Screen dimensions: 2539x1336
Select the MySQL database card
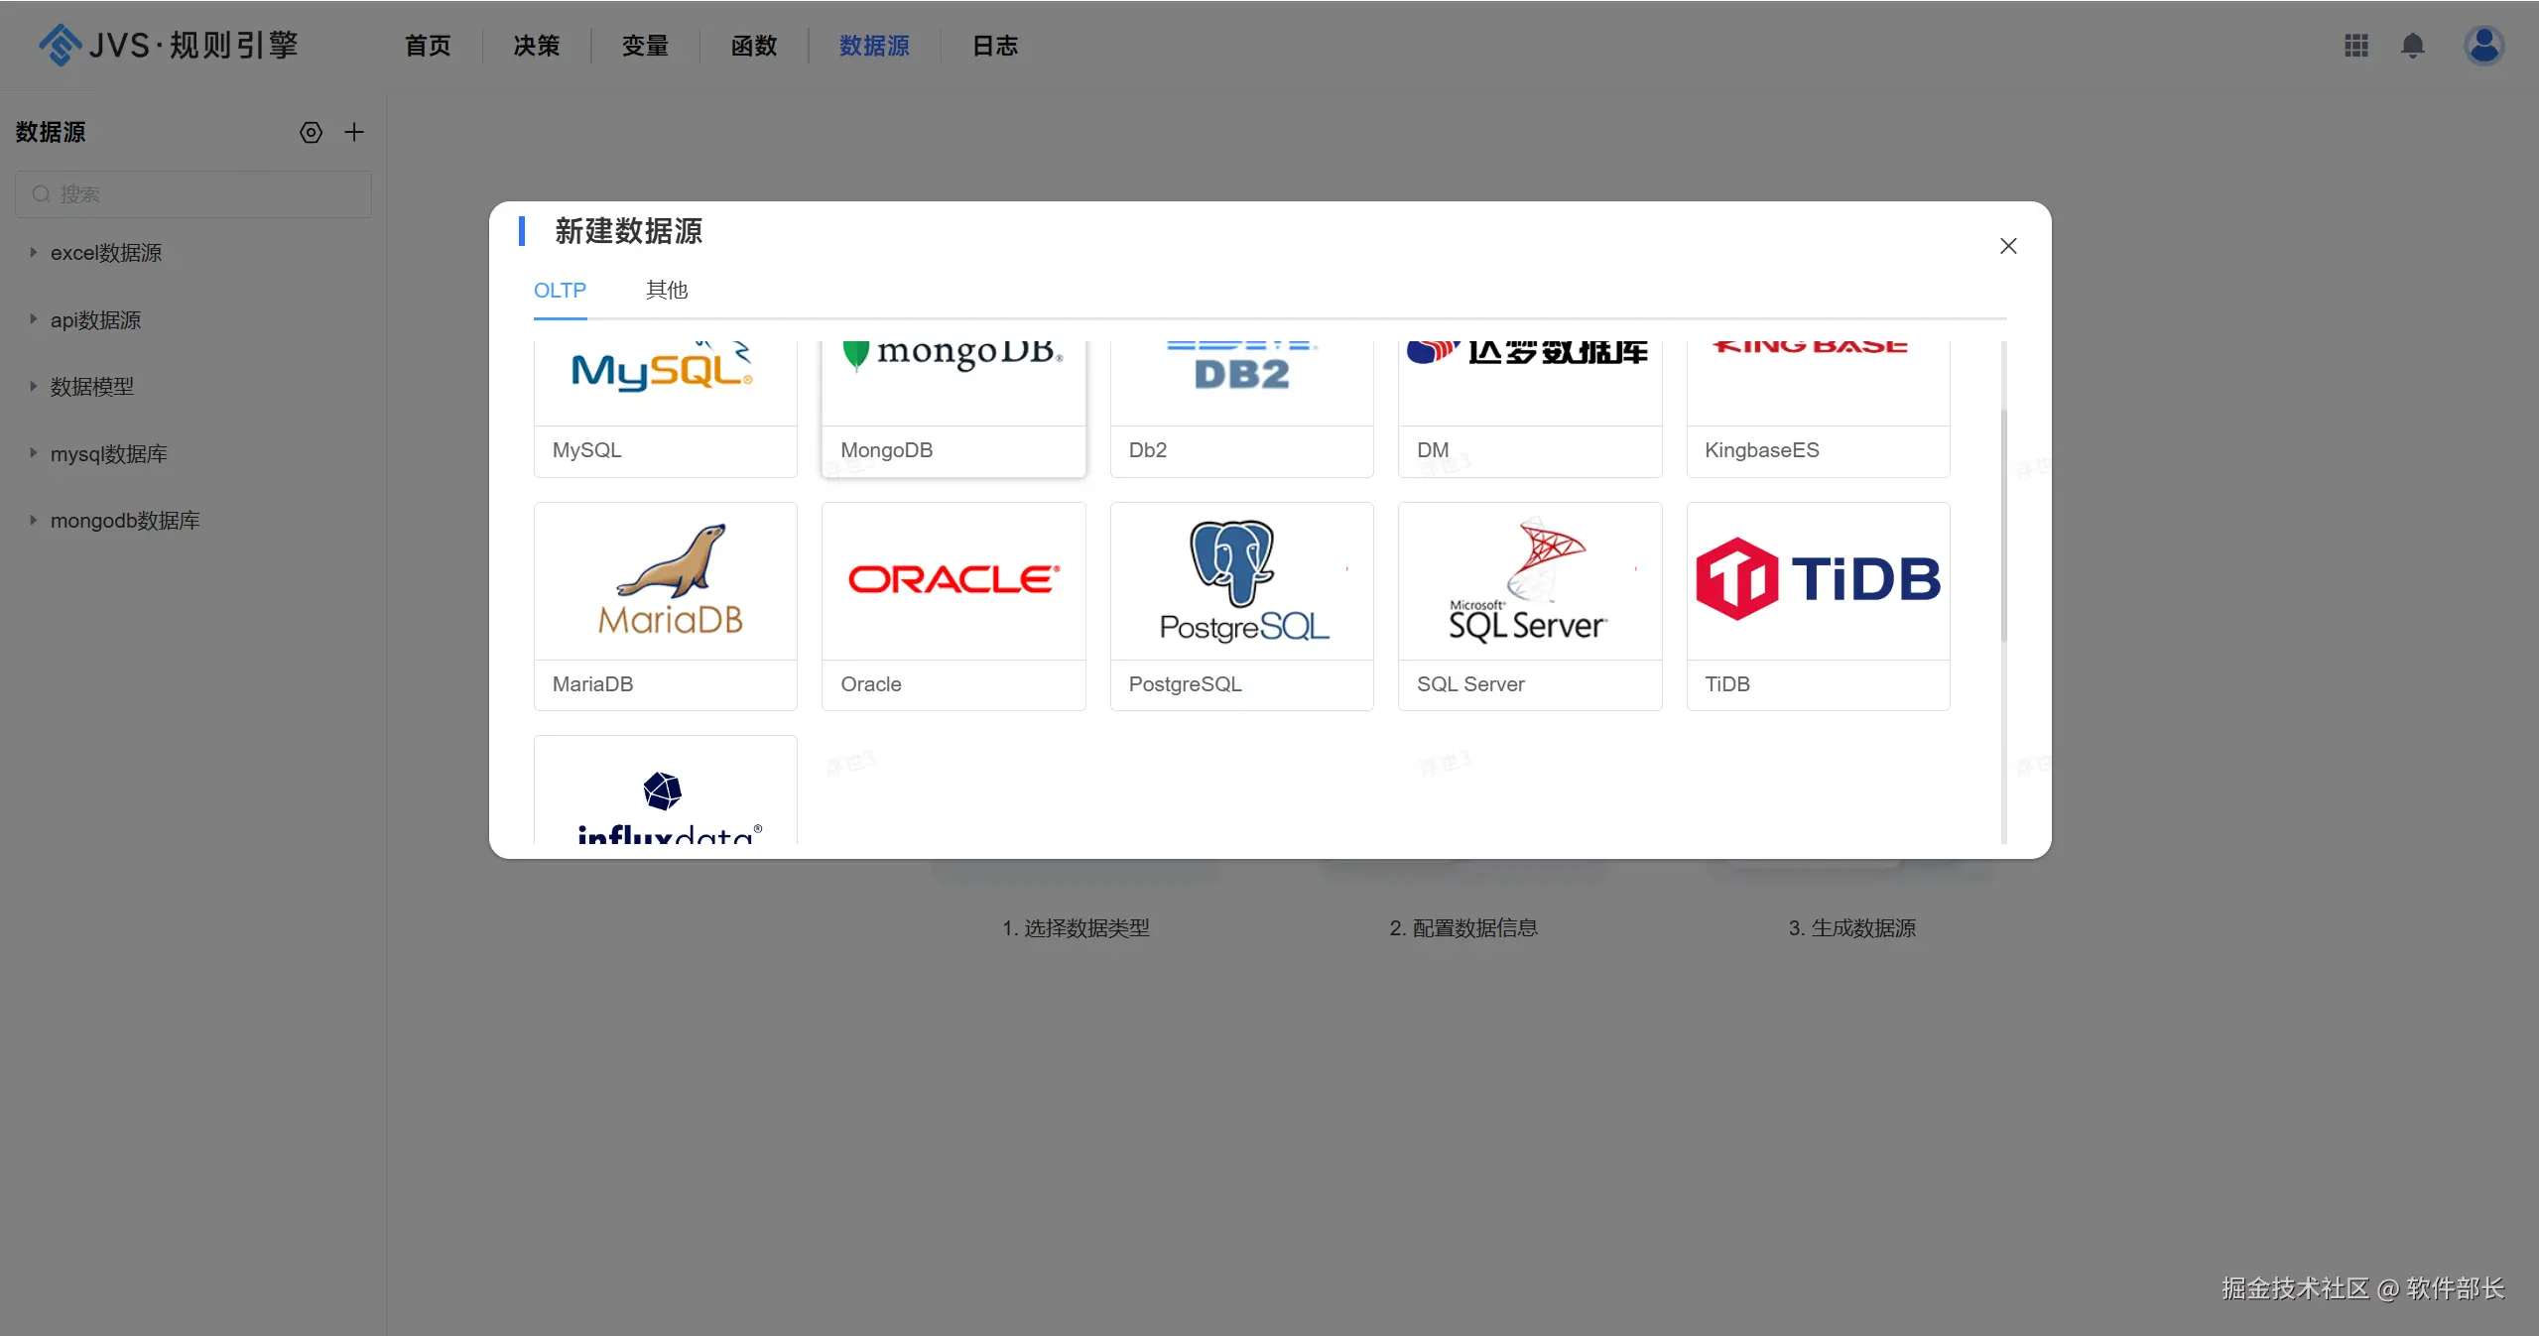point(665,409)
